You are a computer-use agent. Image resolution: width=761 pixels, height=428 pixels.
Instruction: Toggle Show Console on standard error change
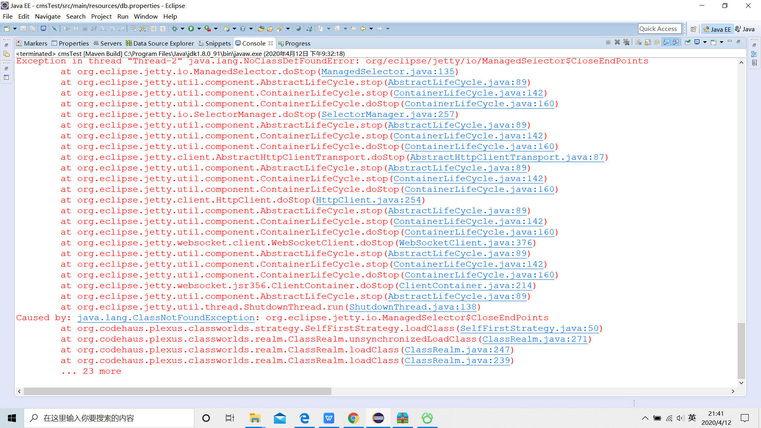tap(676, 42)
